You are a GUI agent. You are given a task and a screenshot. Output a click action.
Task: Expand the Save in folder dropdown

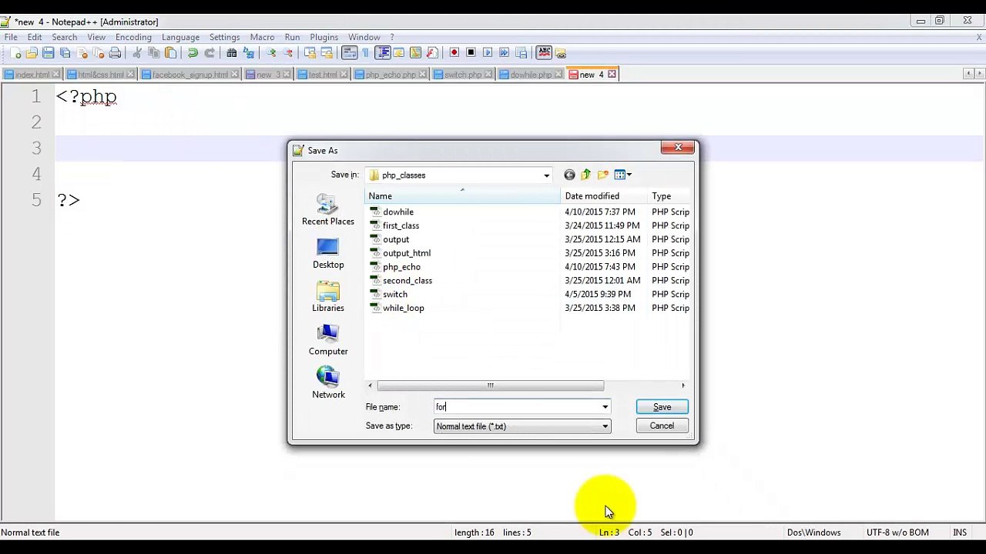click(x=547, y=175)
